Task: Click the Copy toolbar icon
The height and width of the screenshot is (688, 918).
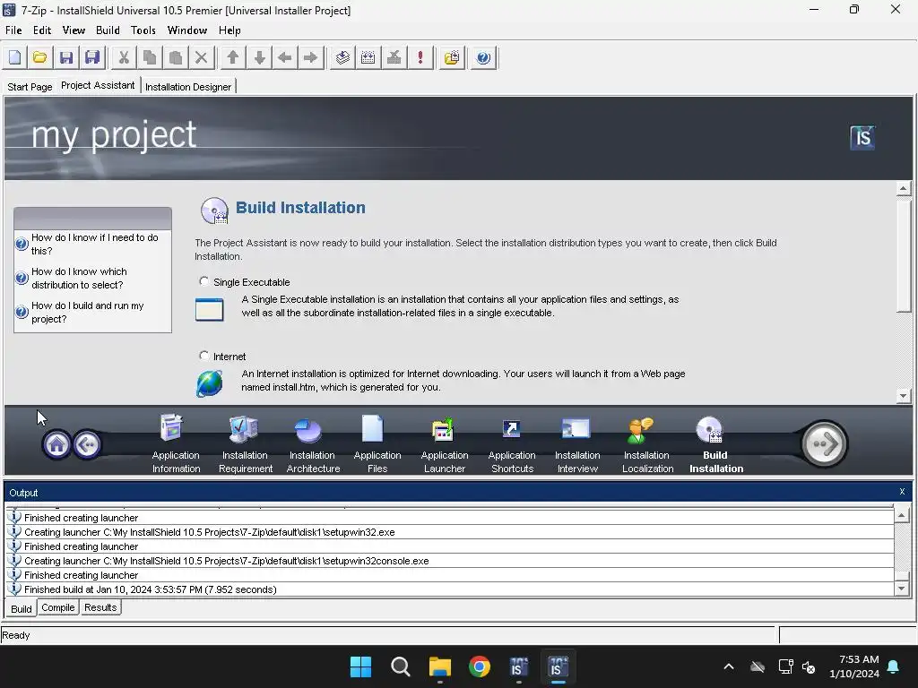Action: pyautogui.click(x=150, y=57)
